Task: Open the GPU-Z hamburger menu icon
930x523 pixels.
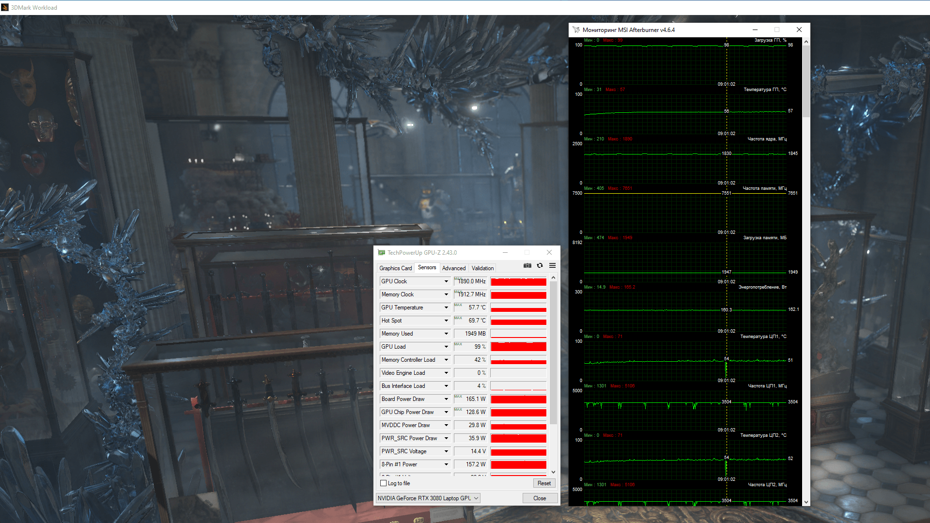Action: click(x=552, y=265)
